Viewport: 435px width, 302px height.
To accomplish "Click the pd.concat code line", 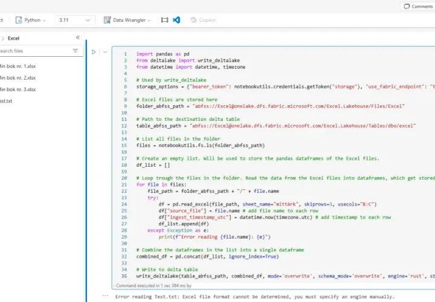I will 207,257.
